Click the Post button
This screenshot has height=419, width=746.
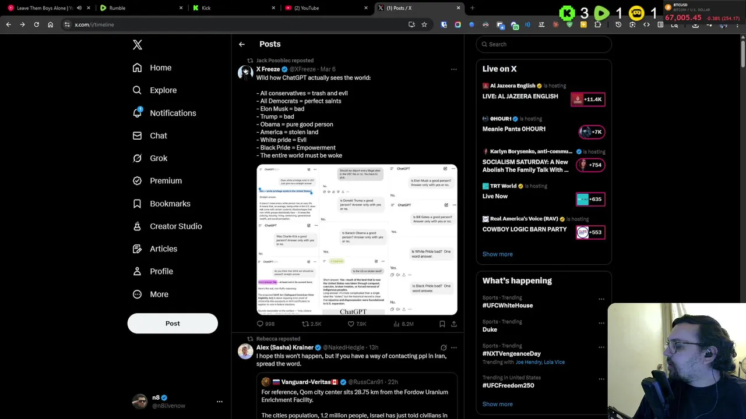click(x=173, y=324)
